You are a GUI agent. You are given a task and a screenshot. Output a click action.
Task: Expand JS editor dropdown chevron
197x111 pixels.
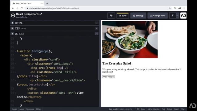(x=96, y=34)
